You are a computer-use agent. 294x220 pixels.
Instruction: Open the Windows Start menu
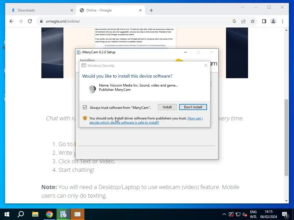click(7, 214)
